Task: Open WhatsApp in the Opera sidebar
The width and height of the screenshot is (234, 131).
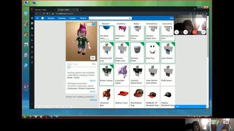Action: click(x=32, y=23)
